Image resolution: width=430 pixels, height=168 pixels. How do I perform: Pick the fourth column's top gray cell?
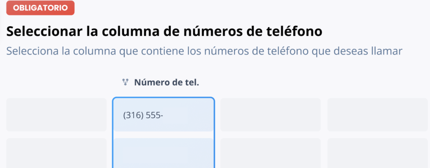pyautogui.click(x=378, y=115)
